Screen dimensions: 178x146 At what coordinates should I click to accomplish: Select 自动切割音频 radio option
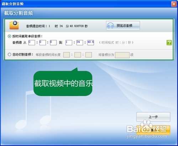click(9, 55)
